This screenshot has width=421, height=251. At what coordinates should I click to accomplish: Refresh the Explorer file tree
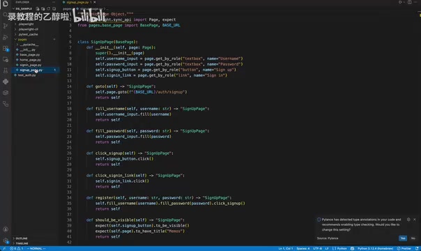point(49,8)
